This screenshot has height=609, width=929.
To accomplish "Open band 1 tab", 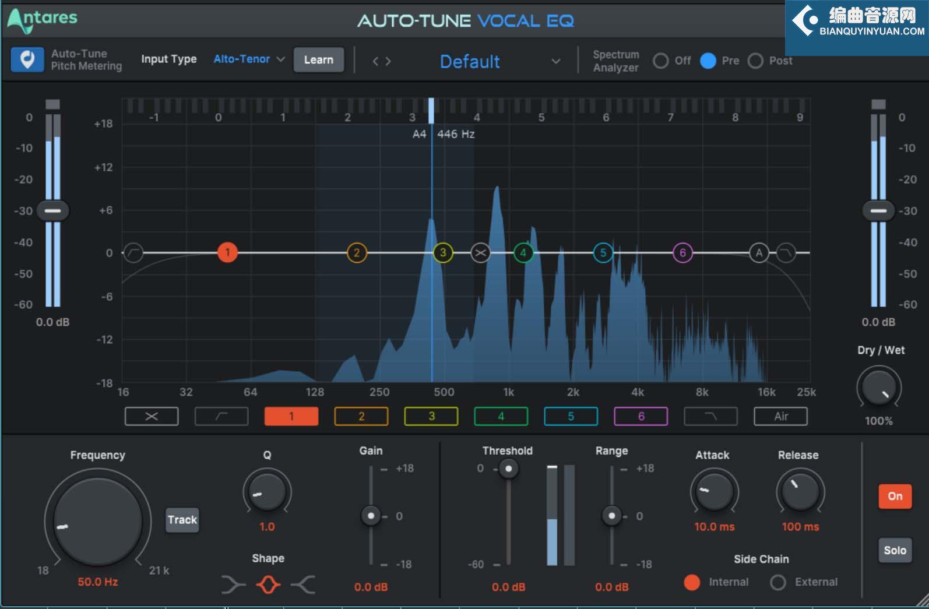I will pos(291,417).
